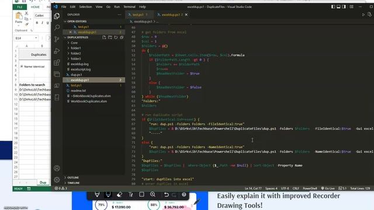Click zoom magnifier in drawing toolbar

coord(153,194)
